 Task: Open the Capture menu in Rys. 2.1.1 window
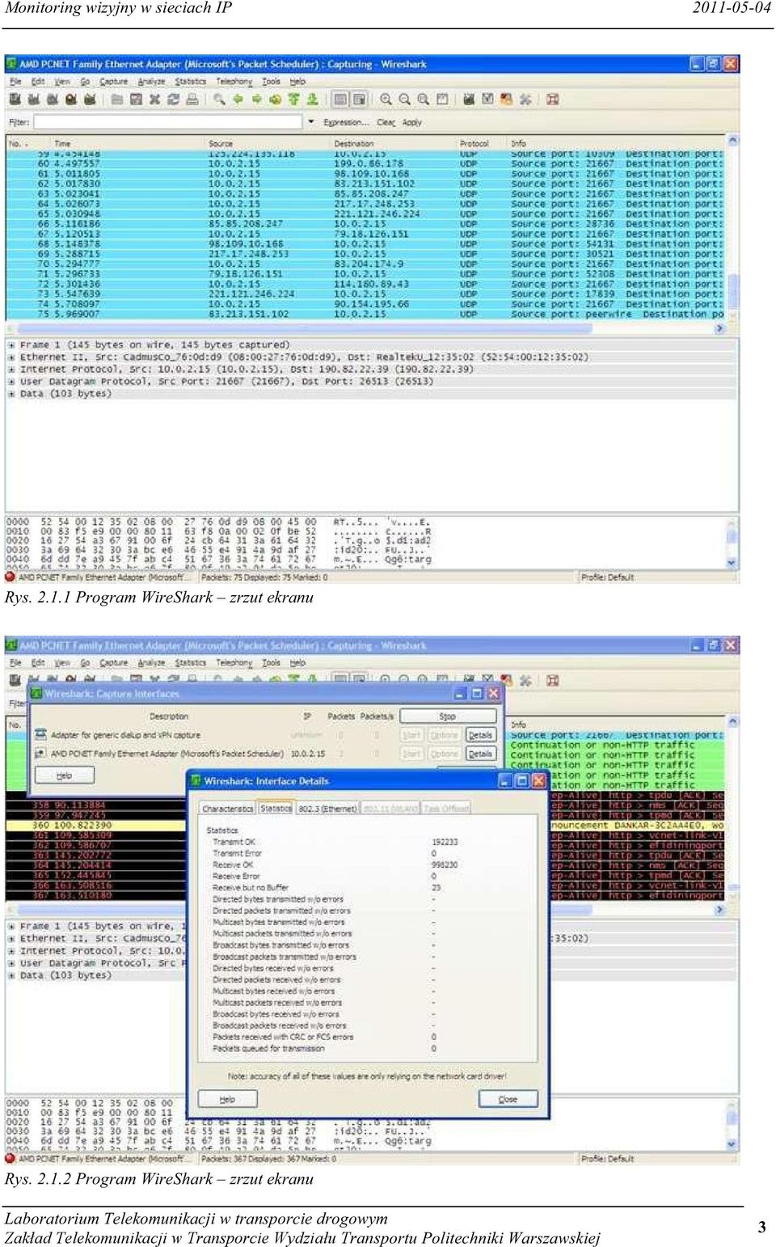[113, 82]
